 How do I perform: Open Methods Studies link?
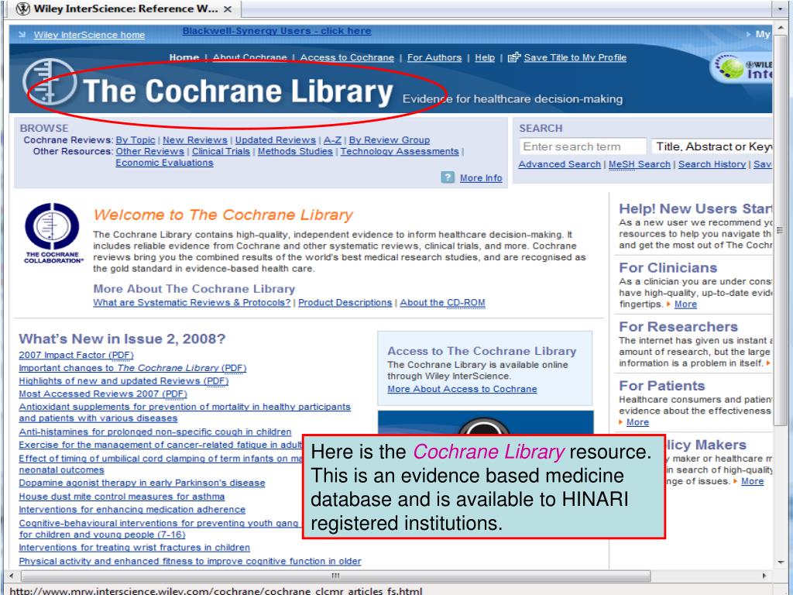295,151
